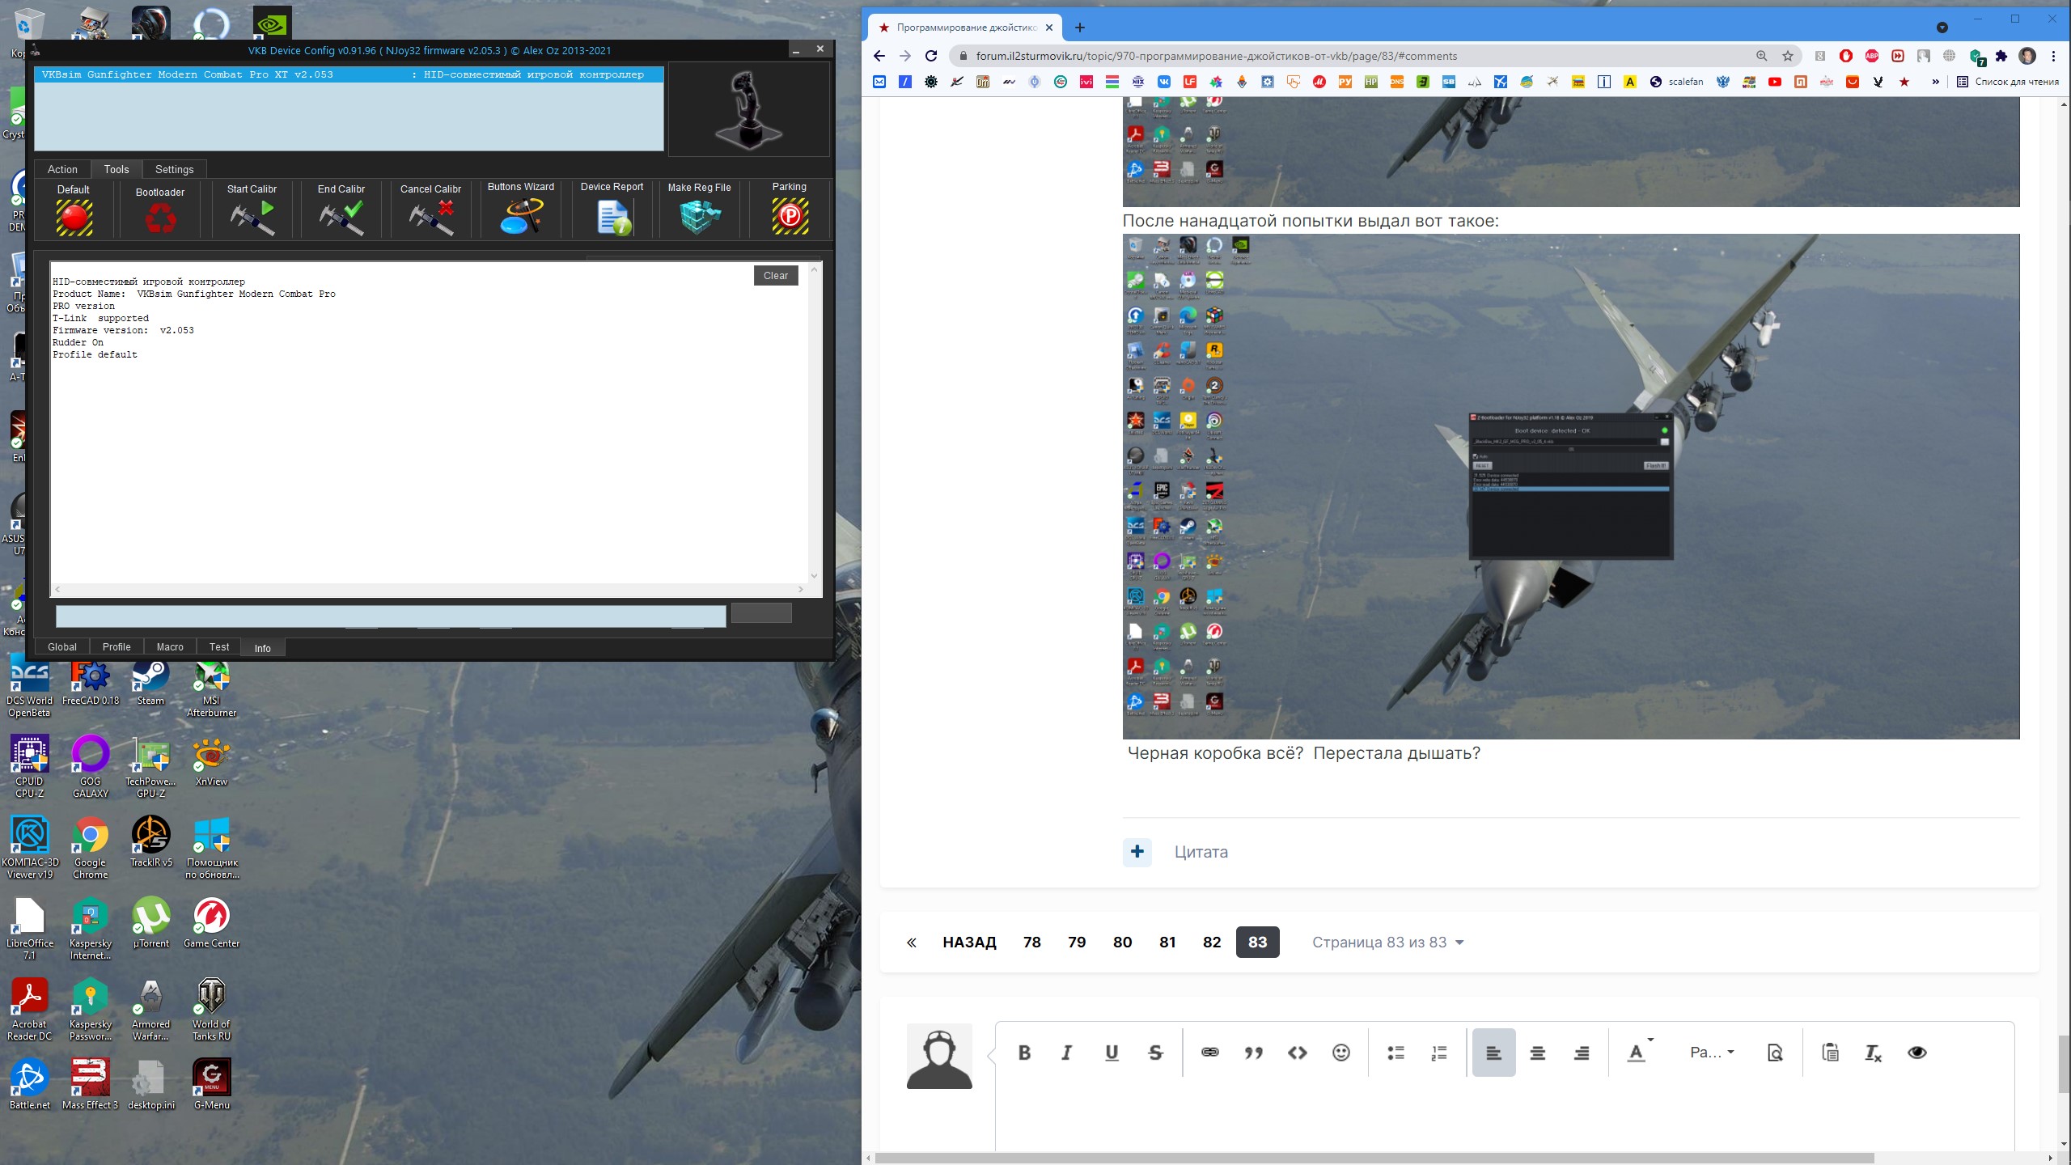Generate the Device Report

612,217
